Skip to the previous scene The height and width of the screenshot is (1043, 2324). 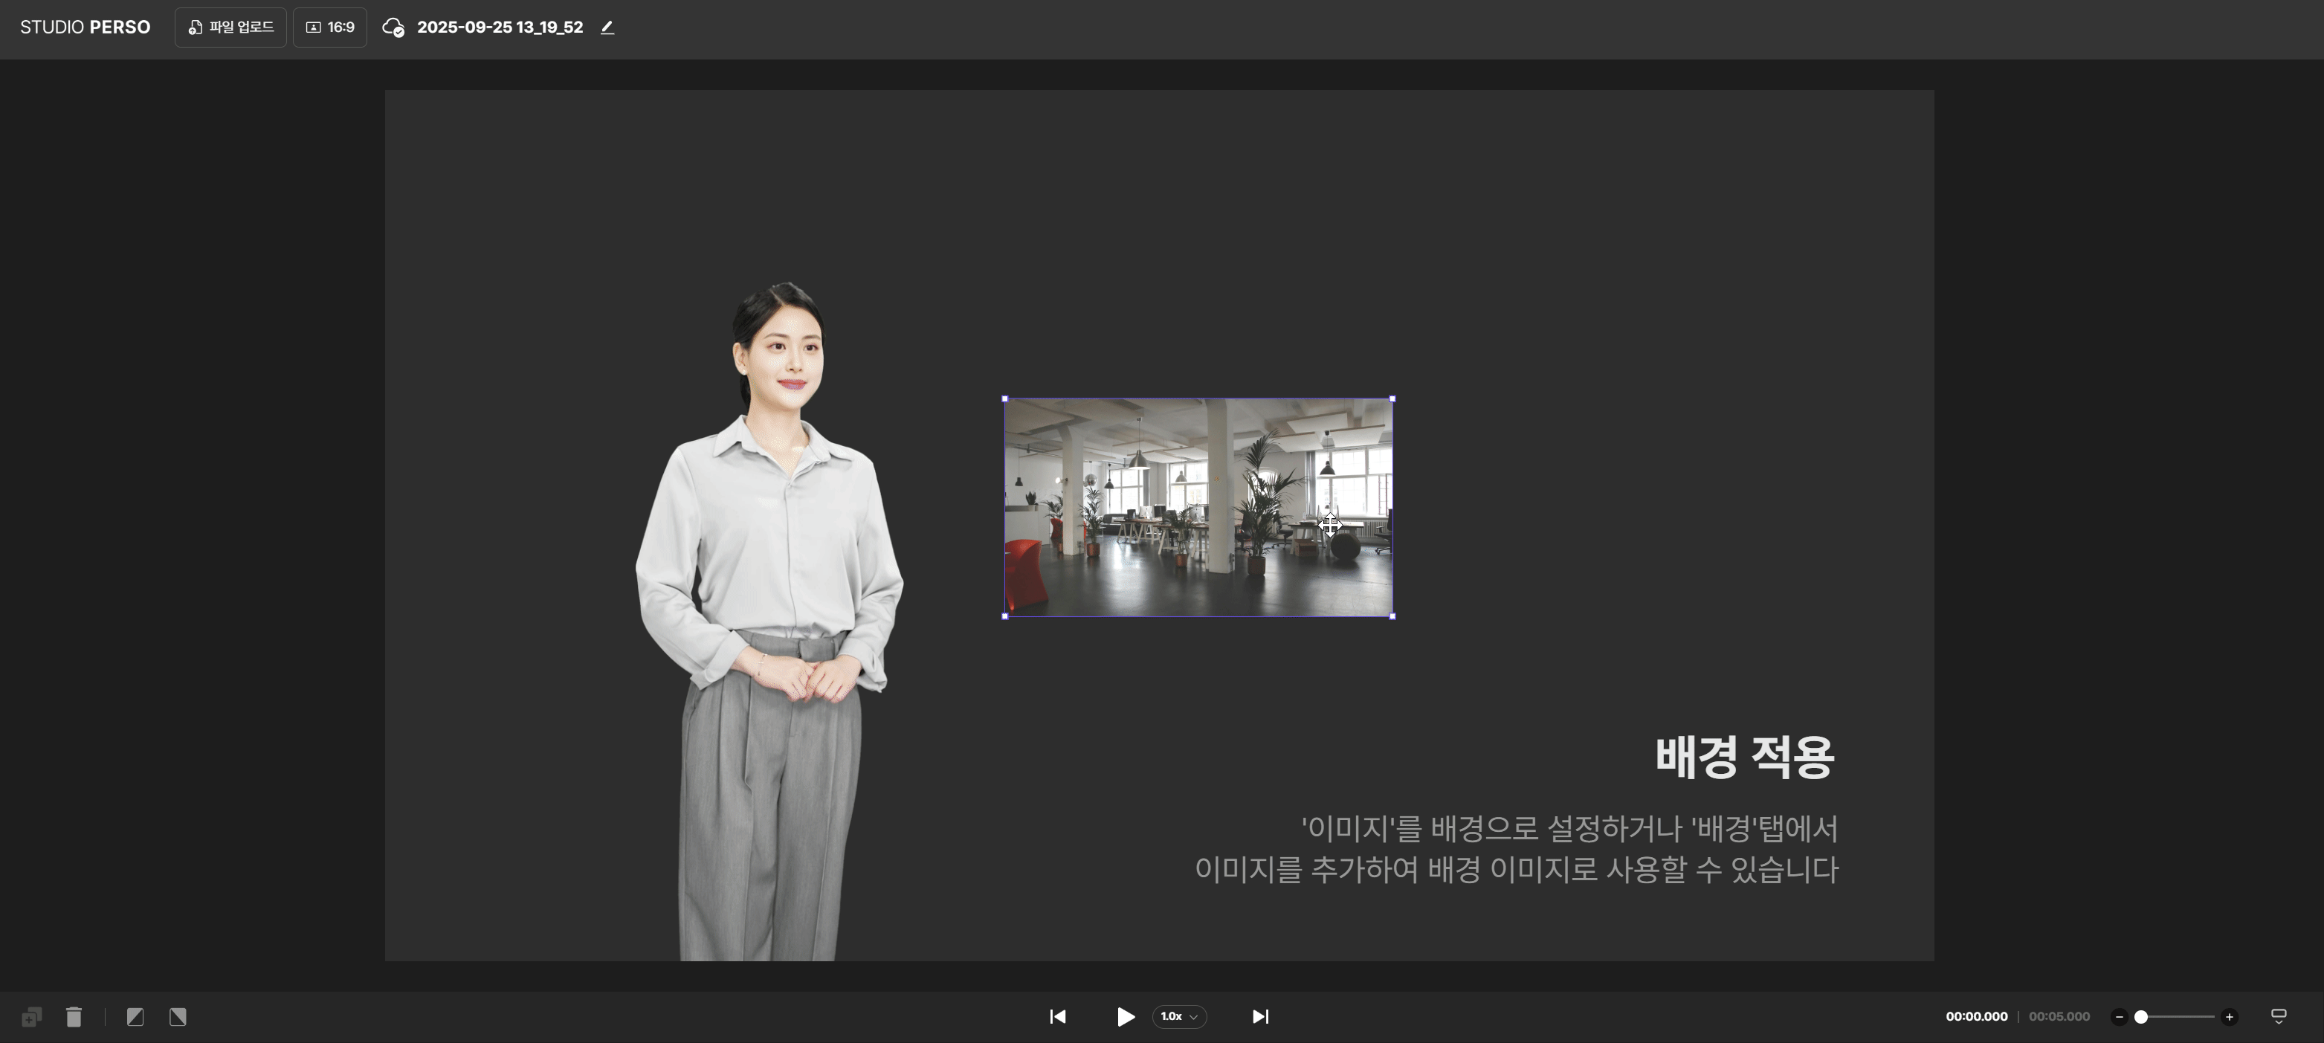[1057, 1017]
